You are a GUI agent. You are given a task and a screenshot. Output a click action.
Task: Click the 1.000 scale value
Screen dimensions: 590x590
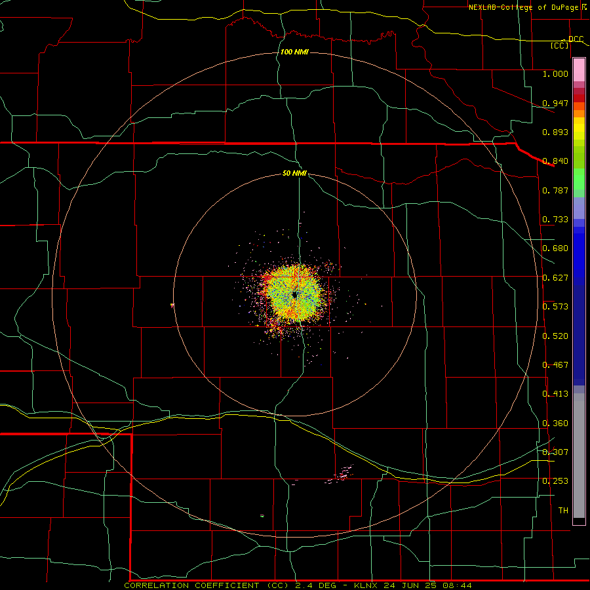tap(555, 73)
